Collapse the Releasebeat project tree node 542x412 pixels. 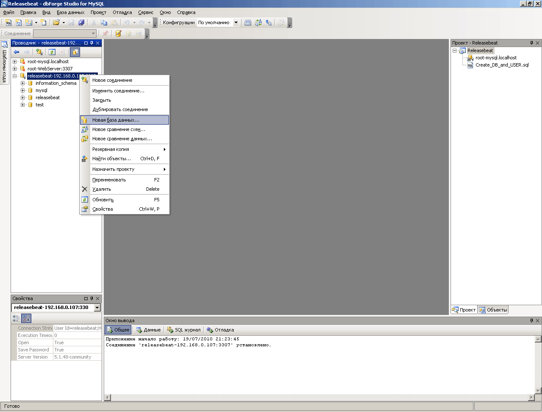coord(455,50)
